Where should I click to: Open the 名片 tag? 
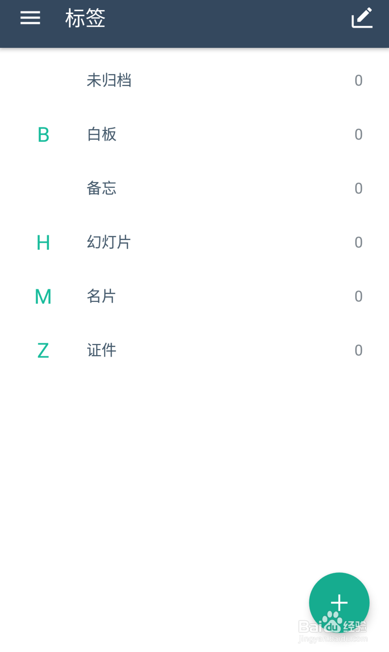102,296
